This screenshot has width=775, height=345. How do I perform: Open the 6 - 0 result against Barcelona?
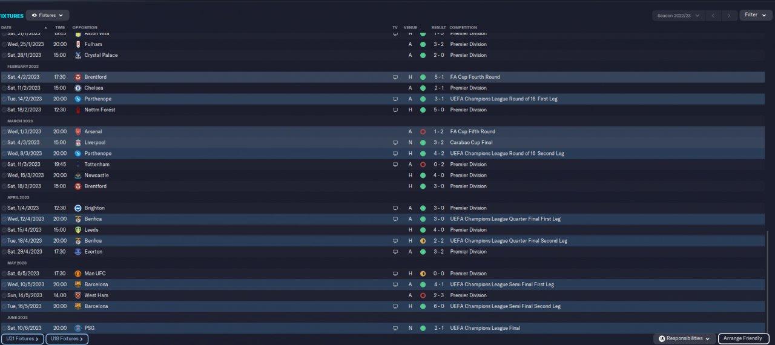(439, 306)
